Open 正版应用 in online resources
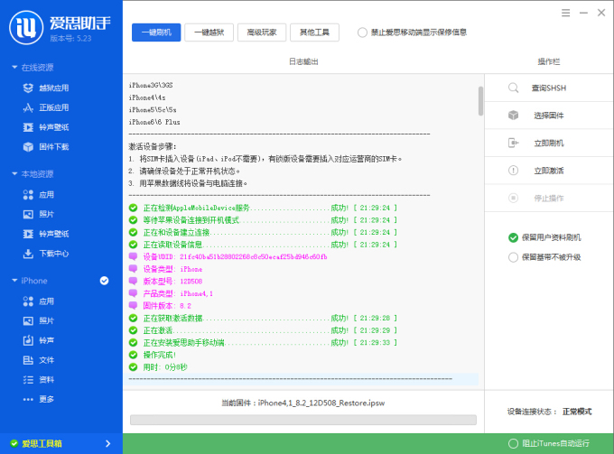The height and width of the screenshot is (454, 614). [x=53, y=107]
